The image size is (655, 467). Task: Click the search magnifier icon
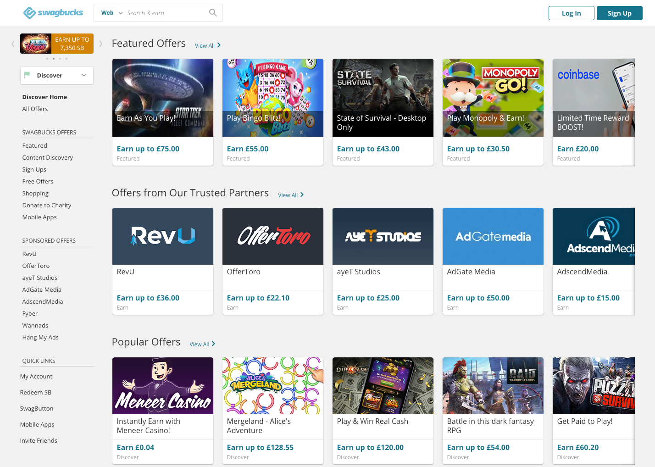[213, 13]
